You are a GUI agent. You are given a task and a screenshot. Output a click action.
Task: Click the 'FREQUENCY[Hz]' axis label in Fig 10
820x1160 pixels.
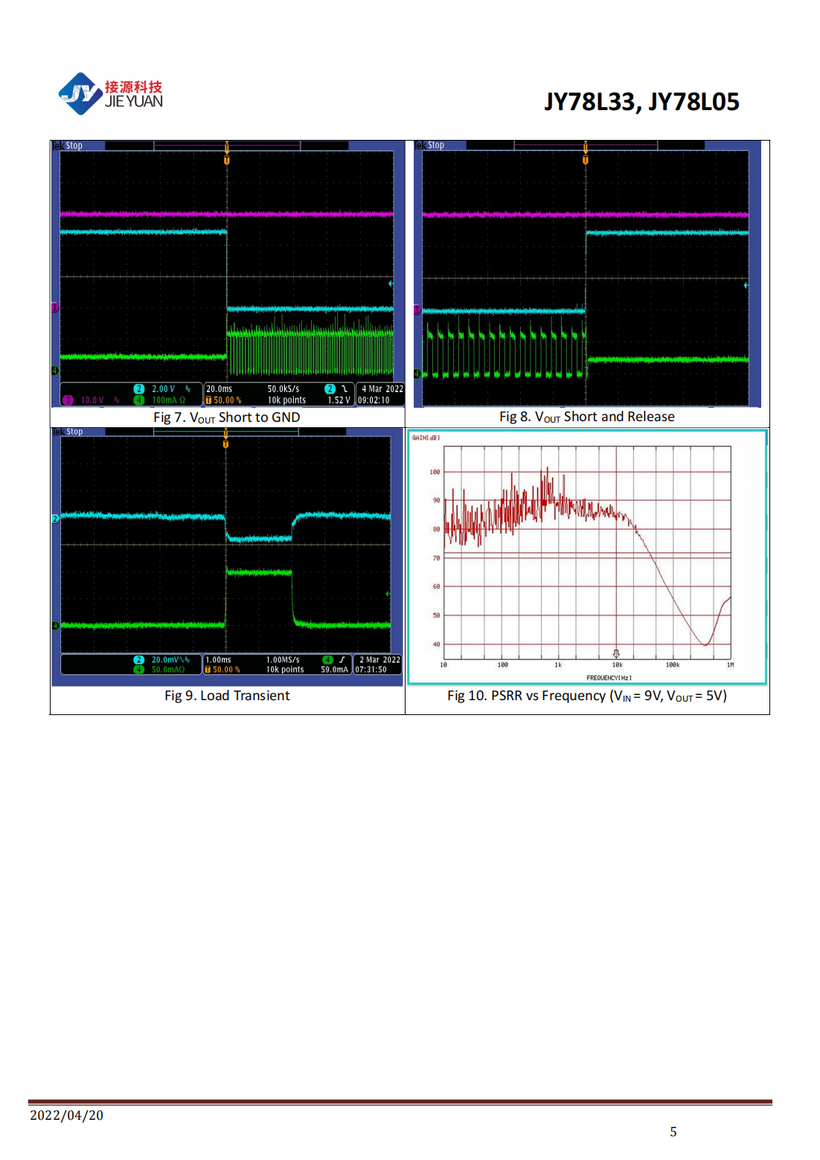coord(609,678)
